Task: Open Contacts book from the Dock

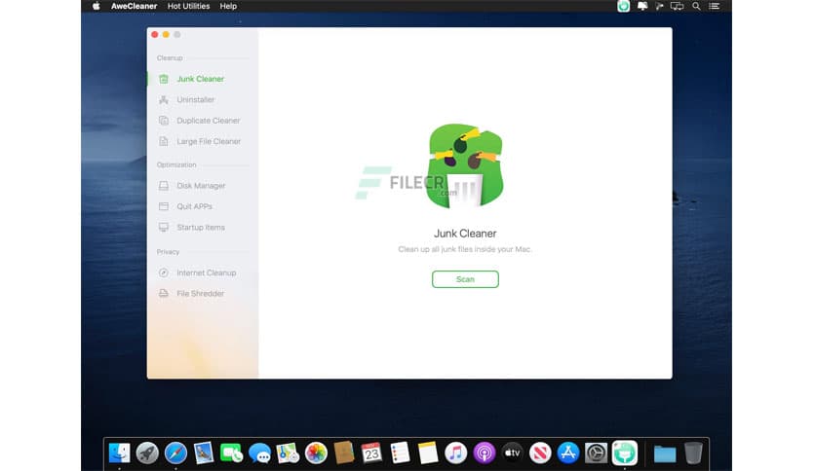Action: coord(343,453)
